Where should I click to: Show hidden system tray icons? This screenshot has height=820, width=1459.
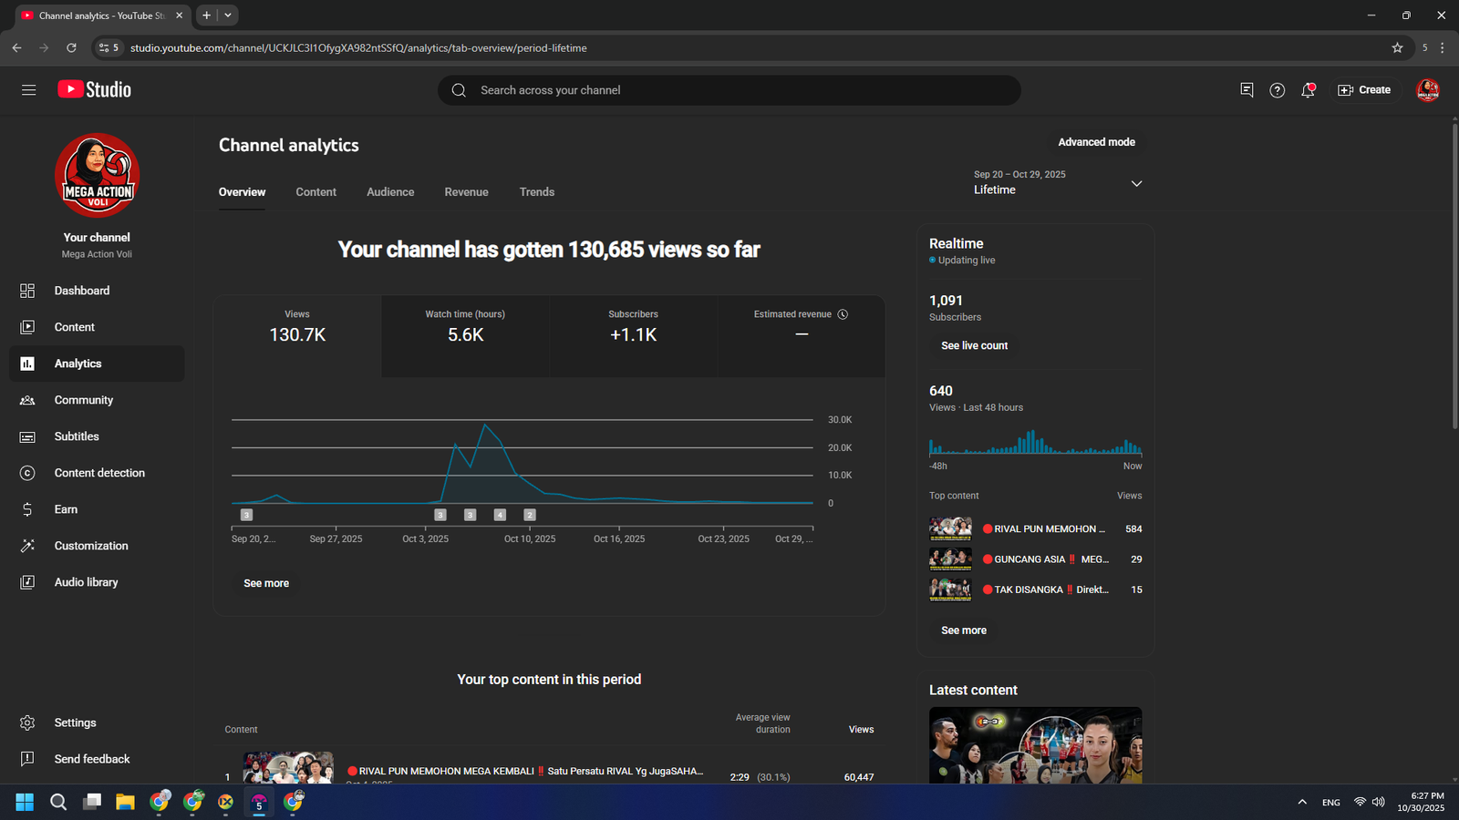pos(1301,802)
